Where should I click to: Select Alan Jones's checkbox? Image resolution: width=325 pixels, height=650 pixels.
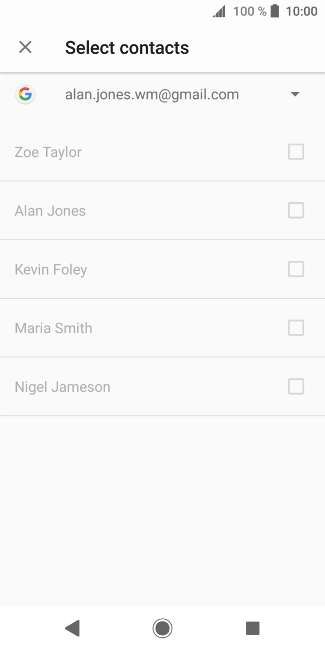coord(296,210)
